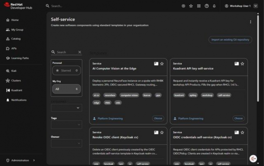The height and width of the screenshot is (166, 264).
Task: Open the Home page in sidebar
Action: 12,20
